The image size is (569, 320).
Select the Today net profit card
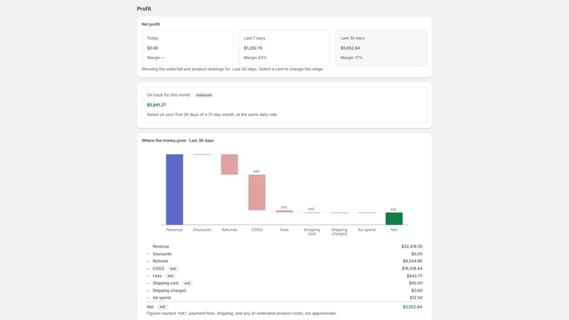[x=187, y=48]
